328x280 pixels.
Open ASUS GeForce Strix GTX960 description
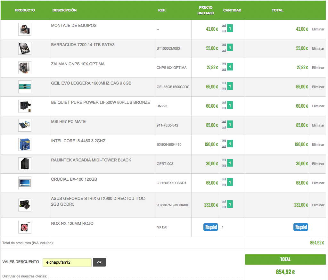(98, 202)
